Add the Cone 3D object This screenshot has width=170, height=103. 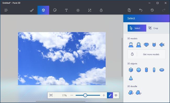(131, 78)
